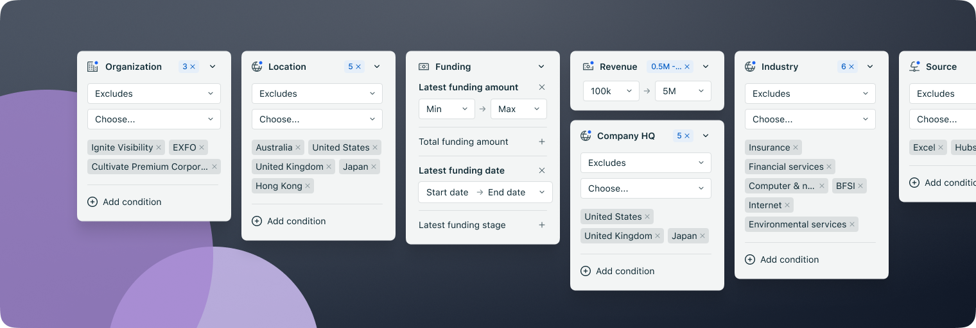This screenshot has height=328, width=976.
Task: Click Add condition under Industry
Action: [782, 259]
